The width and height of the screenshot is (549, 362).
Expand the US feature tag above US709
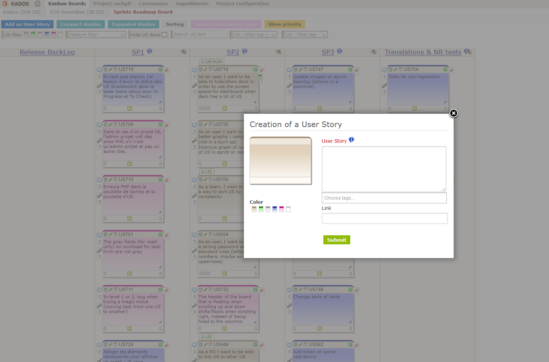pyautogui.click(x=207, y=172)
